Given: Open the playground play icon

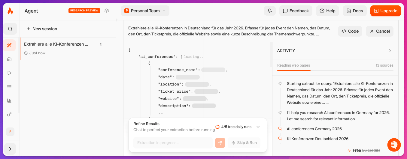Looking at the screenshot, I should 9,73.
